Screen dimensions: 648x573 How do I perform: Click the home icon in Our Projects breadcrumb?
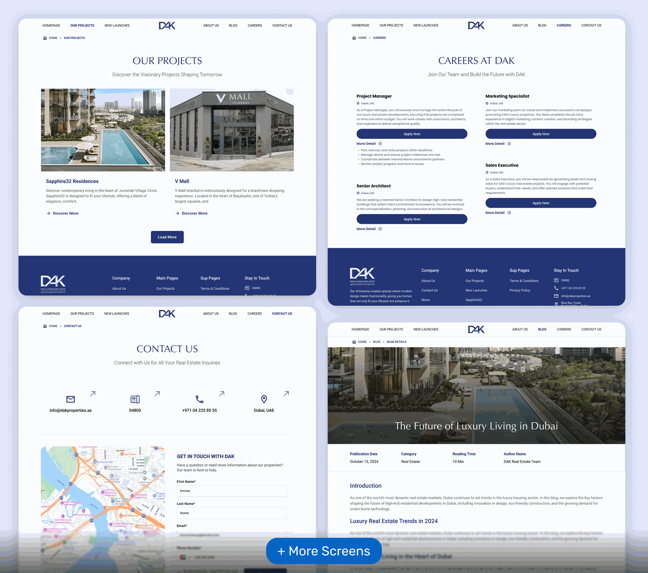tap(45, 38)
